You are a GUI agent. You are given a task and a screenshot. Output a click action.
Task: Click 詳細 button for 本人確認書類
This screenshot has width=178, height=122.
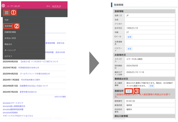coord(151,86)
